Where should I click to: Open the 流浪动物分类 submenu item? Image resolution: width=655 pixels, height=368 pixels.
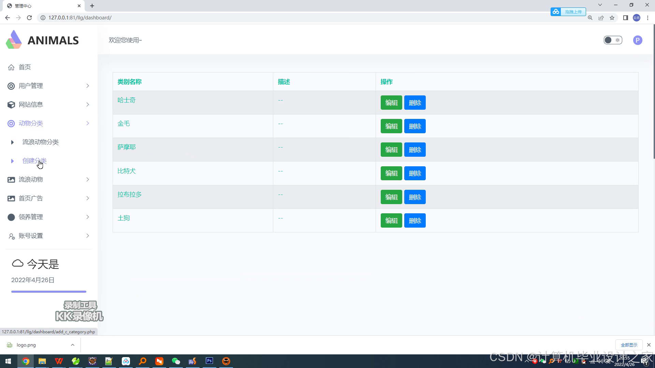[41, 142]
